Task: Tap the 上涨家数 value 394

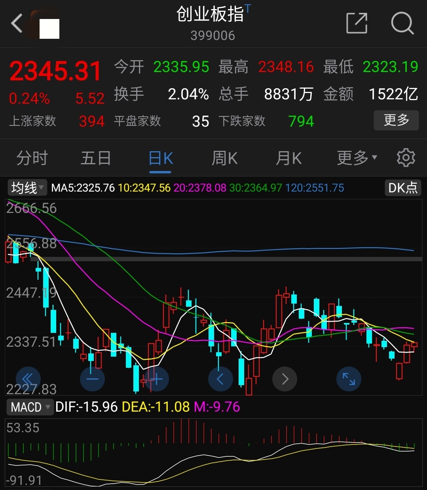Action: 91,122
